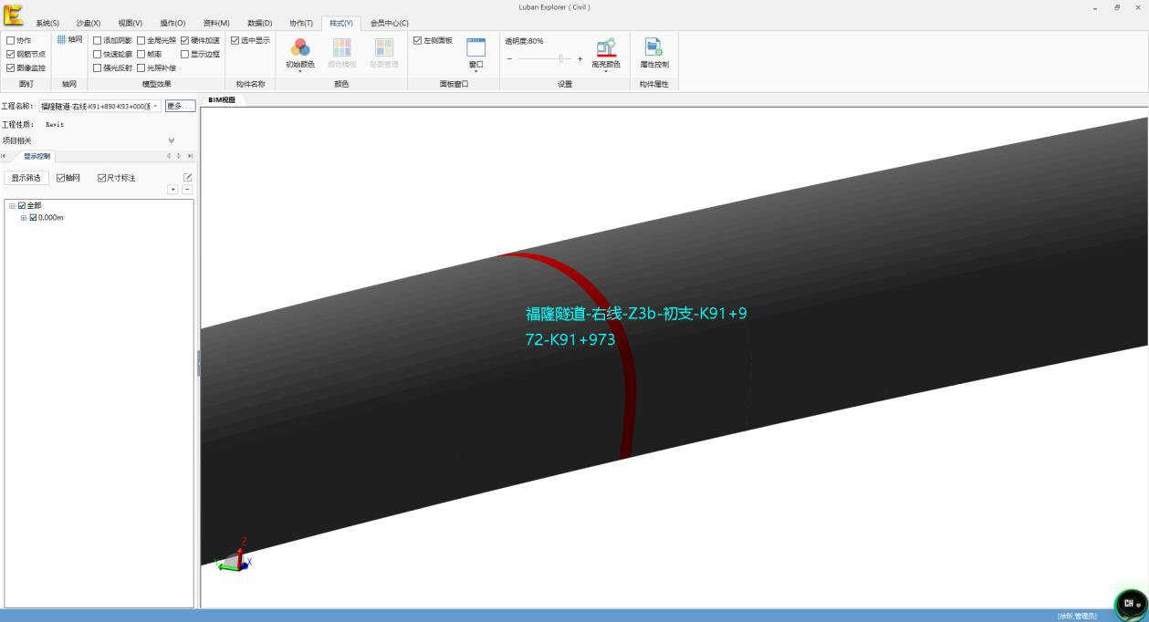
Task: Click the XYZ axis orientation gizmo
Action: pyautogui.click(x=232, y=556)
